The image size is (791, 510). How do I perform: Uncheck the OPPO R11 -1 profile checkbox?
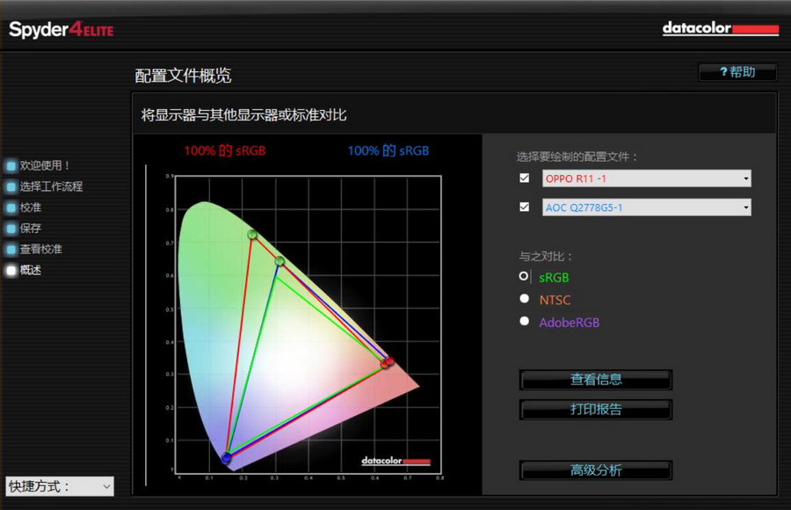pos(524,178)
